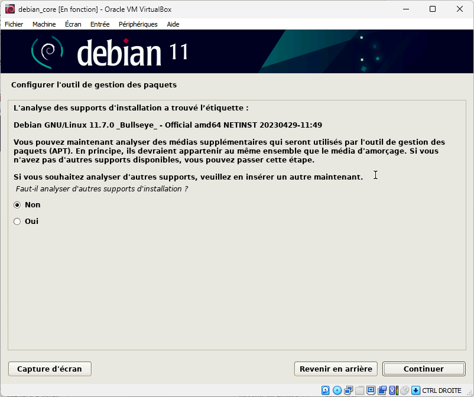Click the hard disk activity status icon
Viewport: 474px width, 397px height.
pos(325,391)
